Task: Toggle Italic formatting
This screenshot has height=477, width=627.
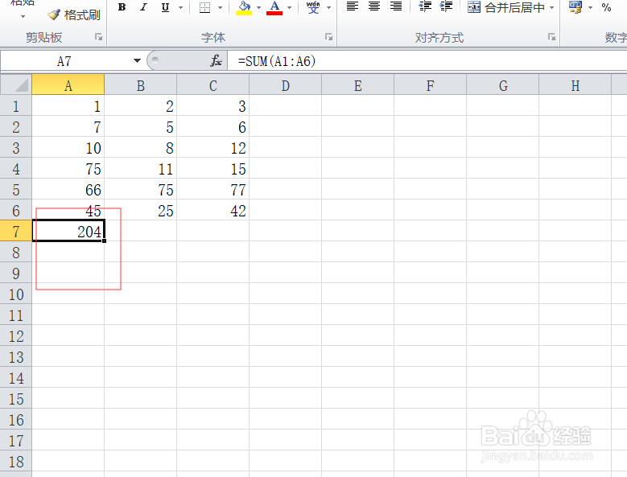Action: point(143,7)
